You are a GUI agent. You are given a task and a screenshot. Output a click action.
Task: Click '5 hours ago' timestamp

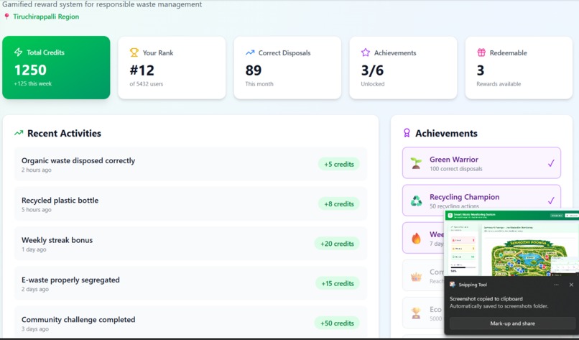36,210
